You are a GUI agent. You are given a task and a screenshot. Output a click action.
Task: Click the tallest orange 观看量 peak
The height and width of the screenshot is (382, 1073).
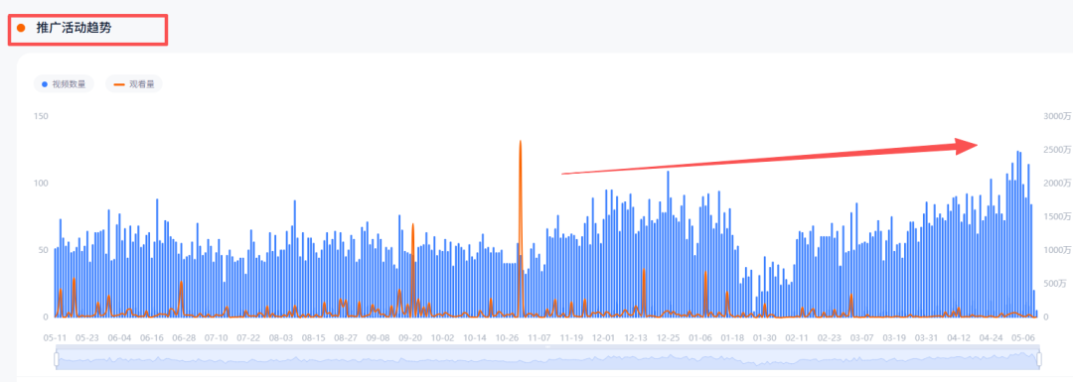click(520, 142)
